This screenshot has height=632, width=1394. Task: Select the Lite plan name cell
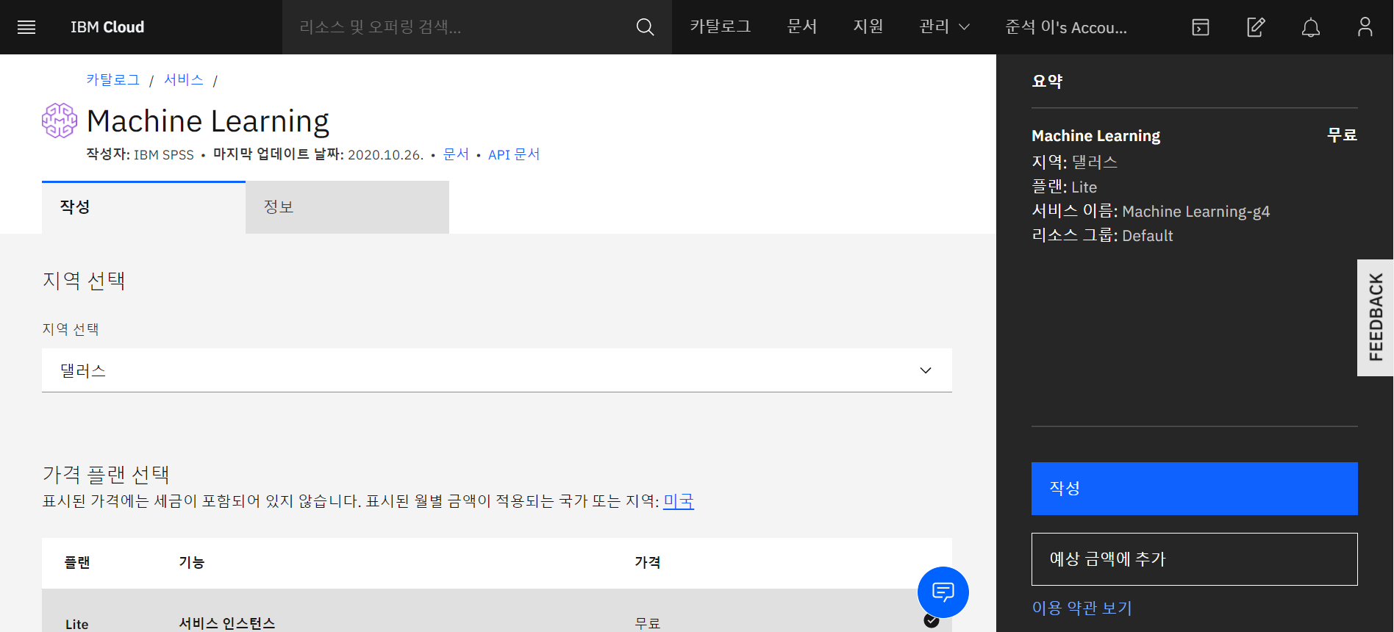click(x=77, y=624)
